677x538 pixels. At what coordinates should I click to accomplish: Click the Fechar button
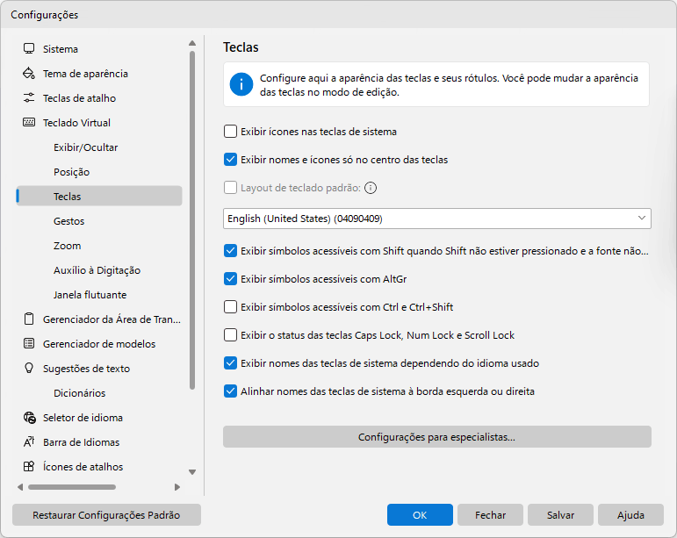(490, 514)
